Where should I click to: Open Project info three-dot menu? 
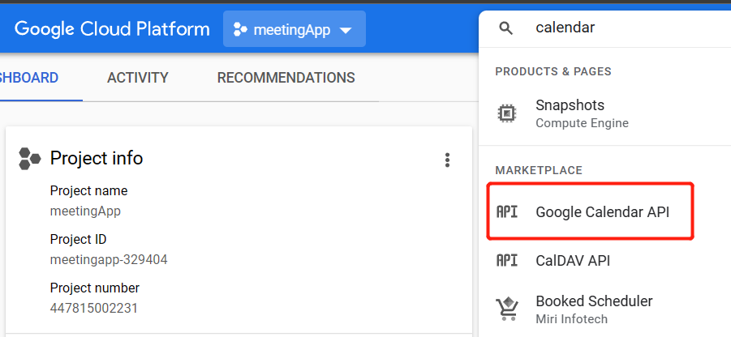[447, 160]
